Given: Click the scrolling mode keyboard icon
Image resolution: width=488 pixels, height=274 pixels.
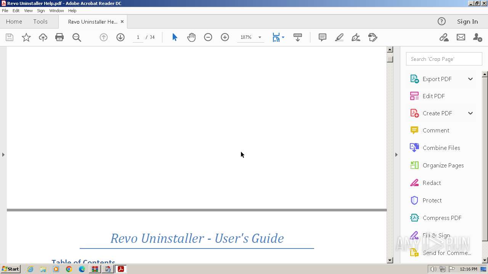Looking at the screenshot, I should 298,37.
